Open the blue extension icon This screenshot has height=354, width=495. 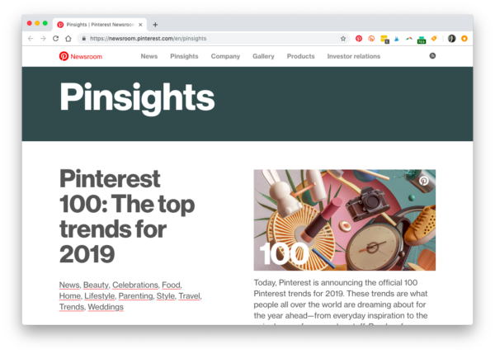click(397, 39)
